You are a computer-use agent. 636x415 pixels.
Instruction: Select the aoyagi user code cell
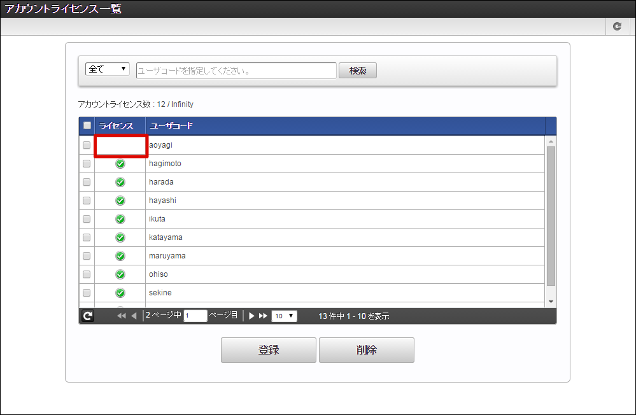[x=345, y=145]
